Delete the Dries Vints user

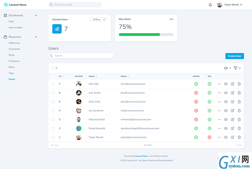point(239,101)
